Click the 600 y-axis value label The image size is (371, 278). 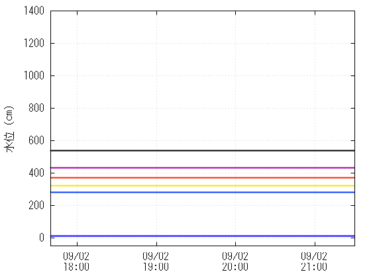pyautogui.click(x=36, y=140)
